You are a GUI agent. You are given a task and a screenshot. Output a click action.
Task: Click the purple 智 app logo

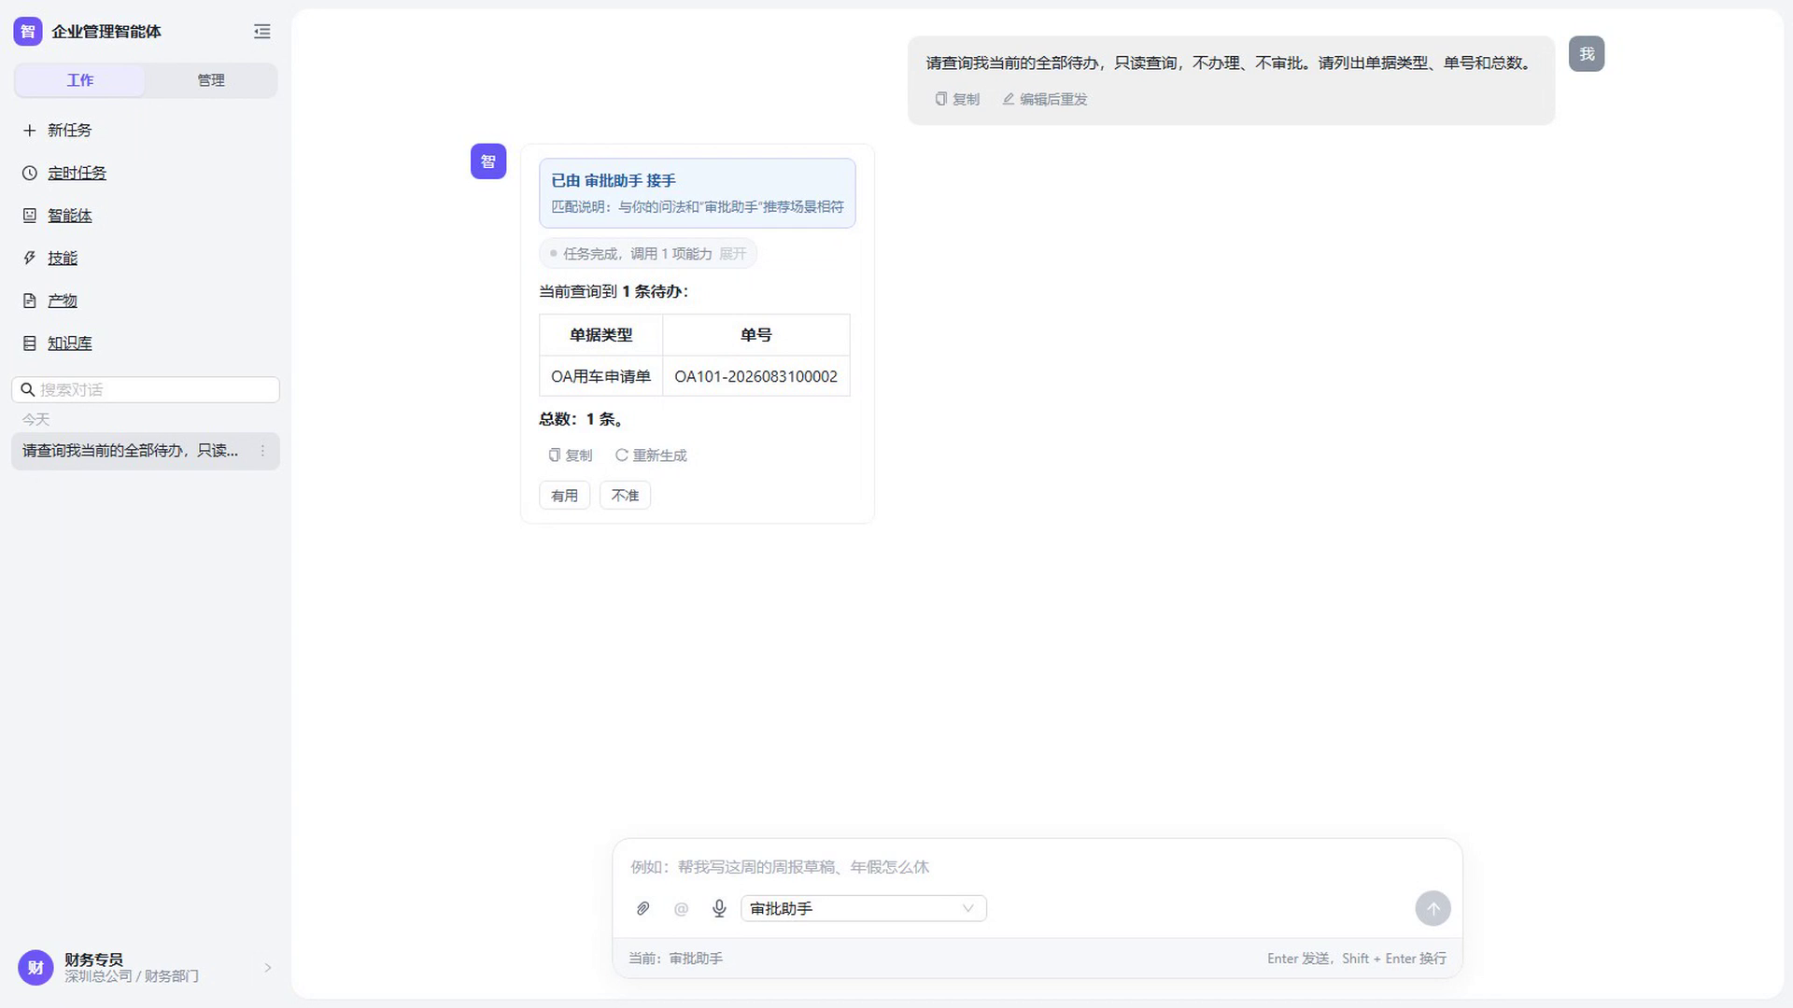click(x=28, y=32)
